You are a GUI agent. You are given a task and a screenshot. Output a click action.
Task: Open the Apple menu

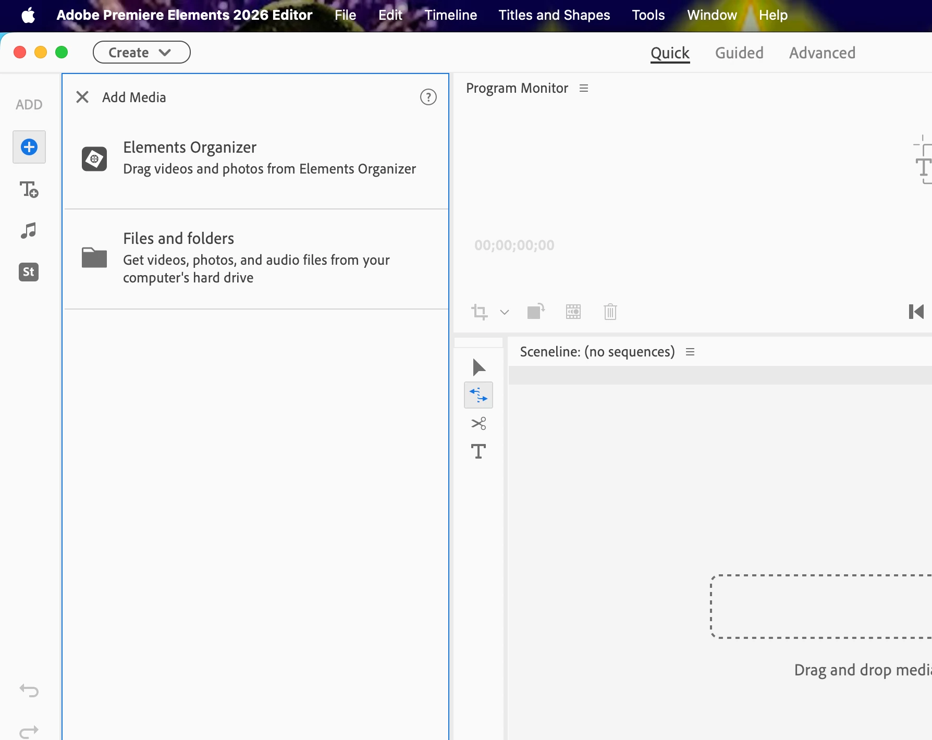point(28,15)
